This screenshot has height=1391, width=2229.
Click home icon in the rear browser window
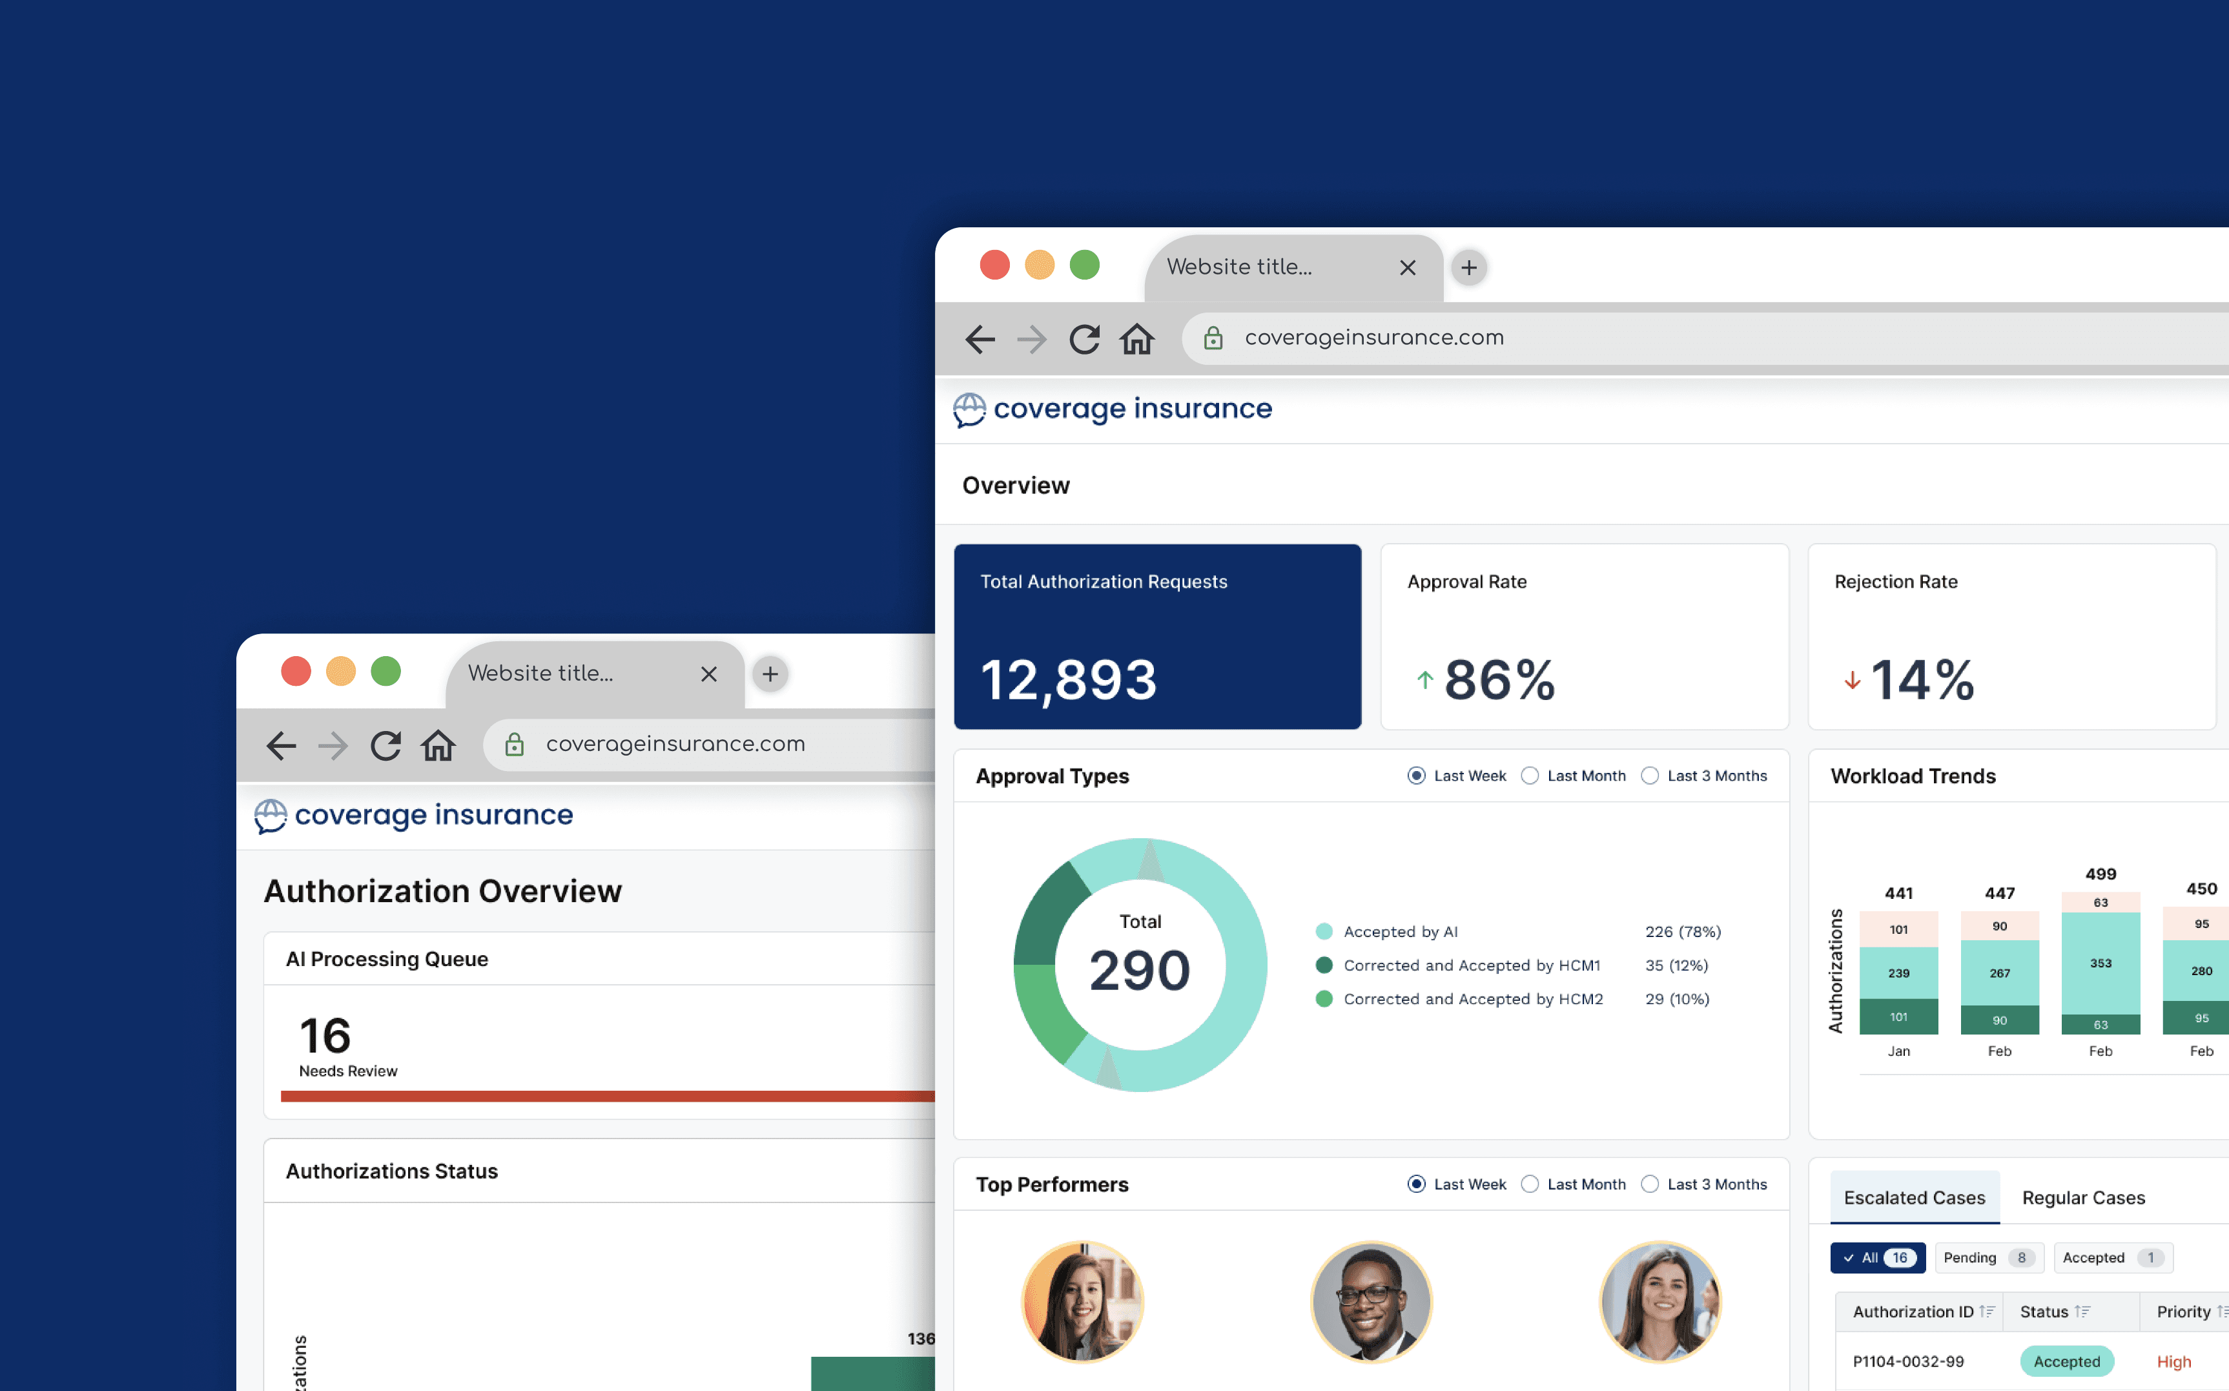438,745
